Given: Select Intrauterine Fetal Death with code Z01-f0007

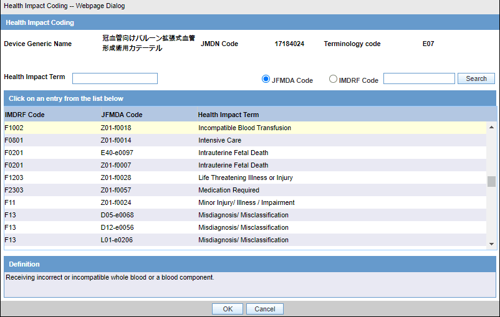Looking at the screenshot, I should [x=245, y=165].
